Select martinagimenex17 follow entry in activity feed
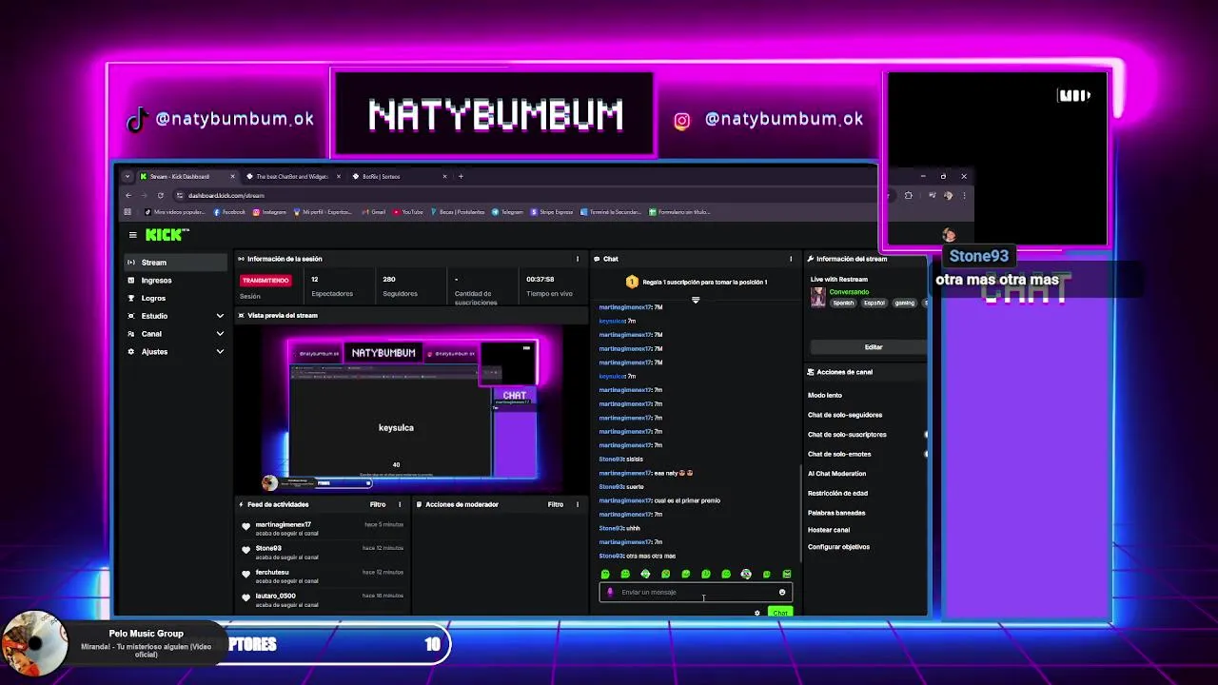Viewport: 1218px width, 685px height. click(324, 528)
